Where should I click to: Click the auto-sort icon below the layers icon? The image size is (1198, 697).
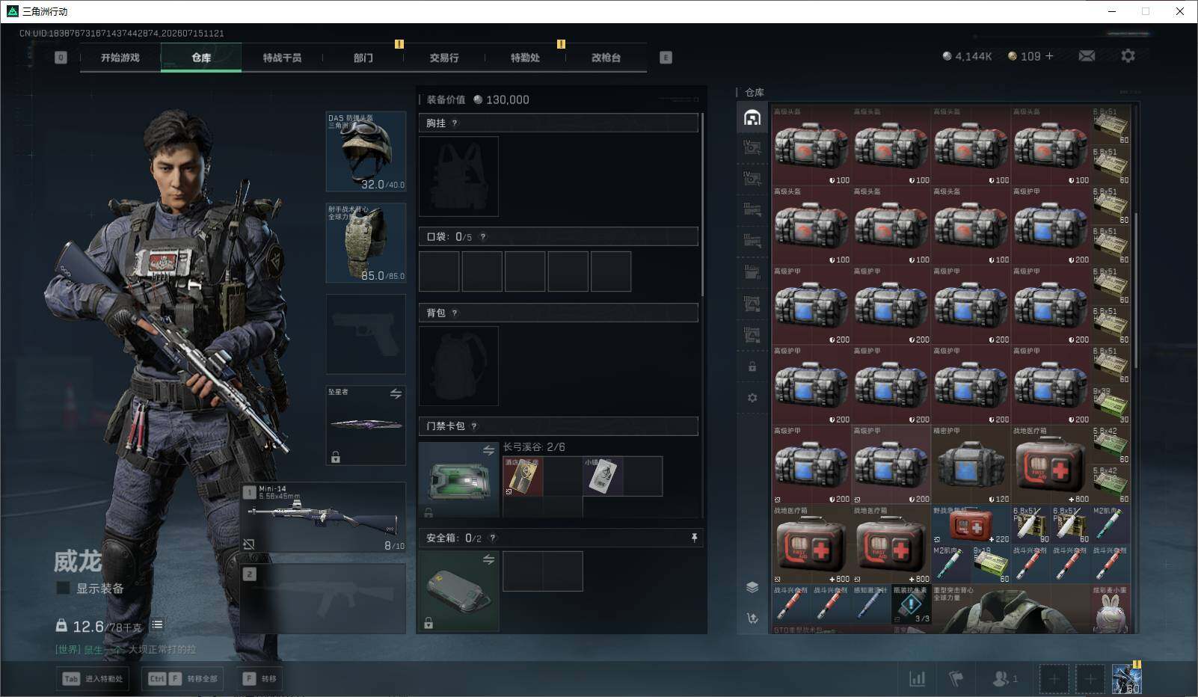752,618
